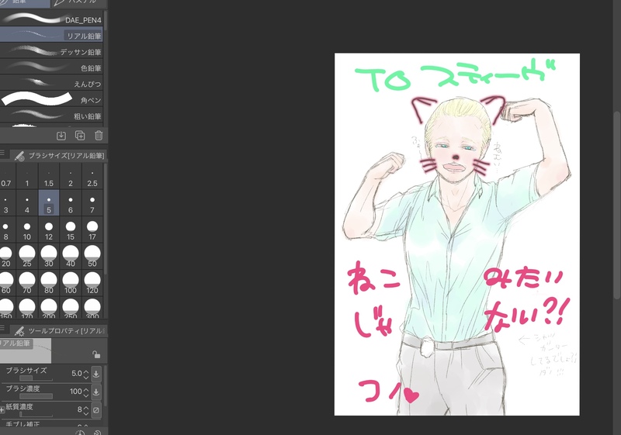This screenshot has width=621, height=435.
Task: Adjust the ブラシサイズ slider
Action: 36,378
